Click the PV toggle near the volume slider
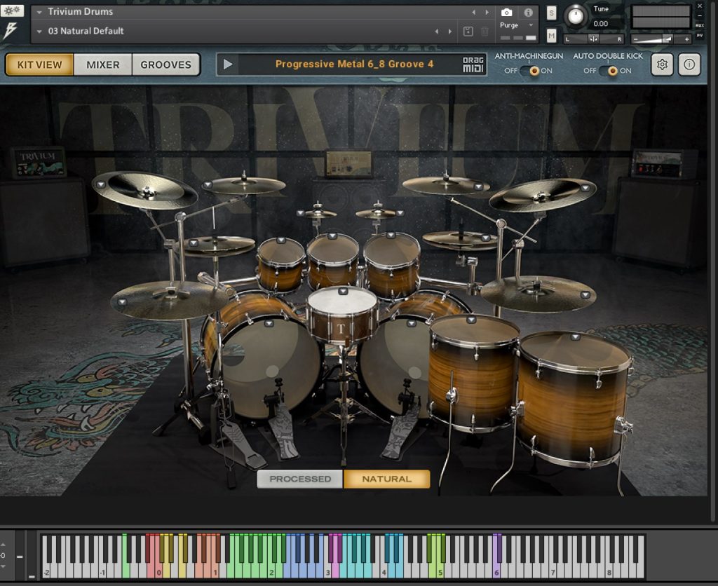 click(700, 36)
